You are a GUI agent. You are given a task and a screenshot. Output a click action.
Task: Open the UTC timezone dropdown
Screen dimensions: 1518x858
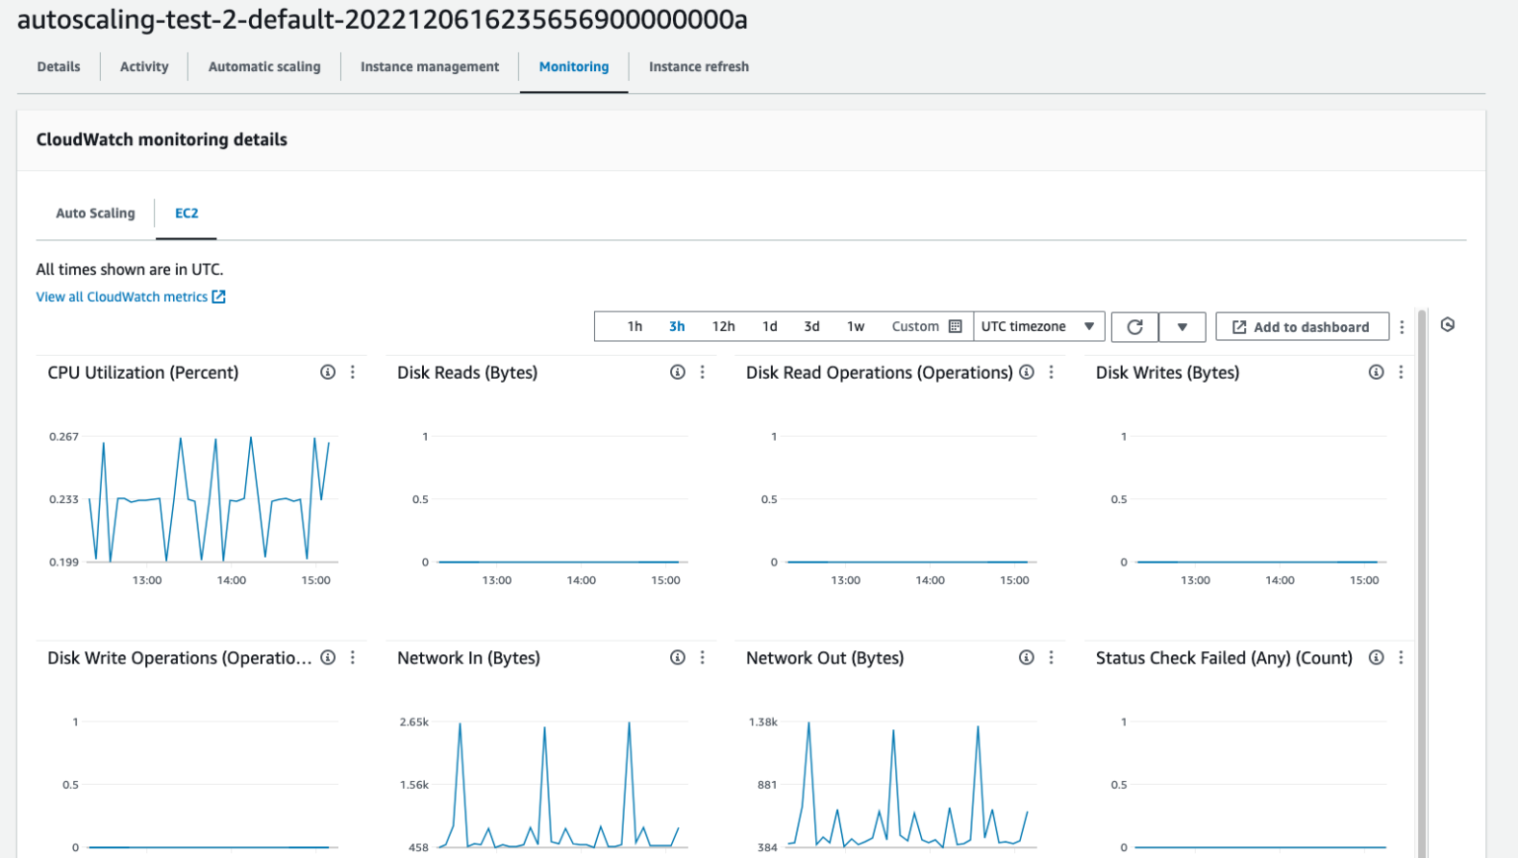[x=1039, y=326]
